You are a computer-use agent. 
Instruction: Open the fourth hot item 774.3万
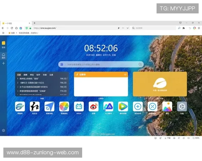tap(42, 91)
